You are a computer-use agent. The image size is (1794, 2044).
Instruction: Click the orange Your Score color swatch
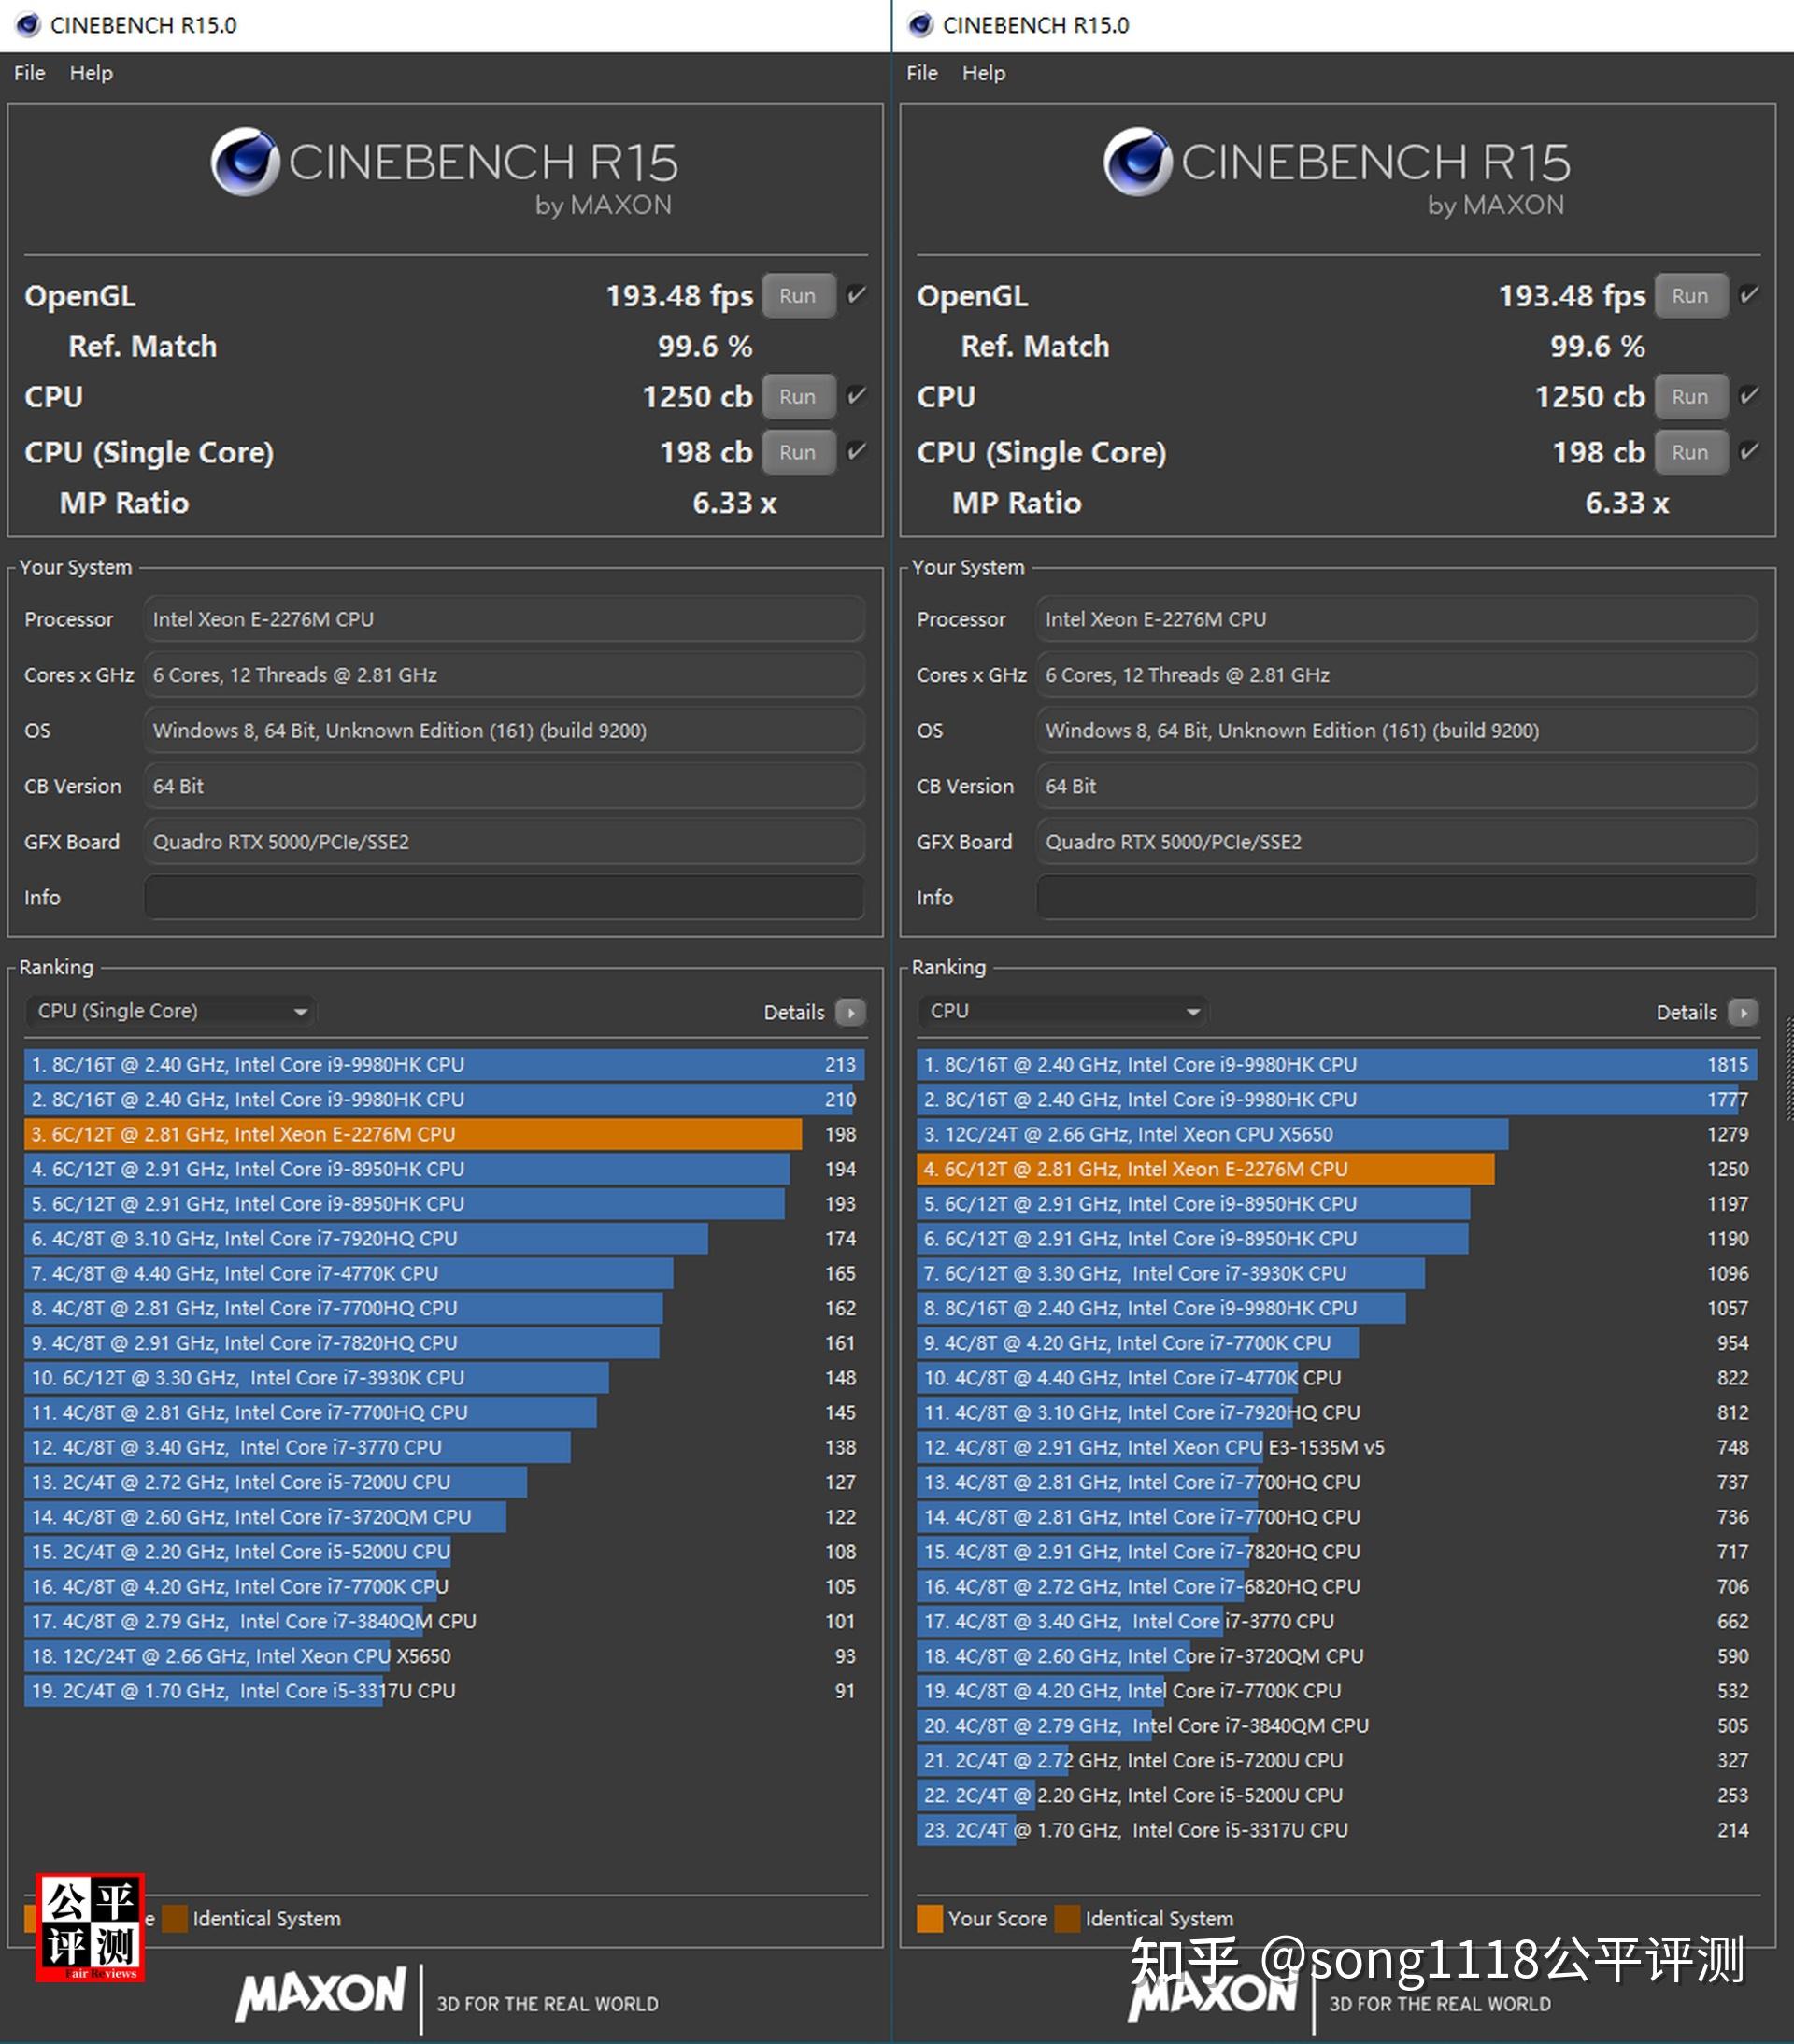(x=929, y=1918)
